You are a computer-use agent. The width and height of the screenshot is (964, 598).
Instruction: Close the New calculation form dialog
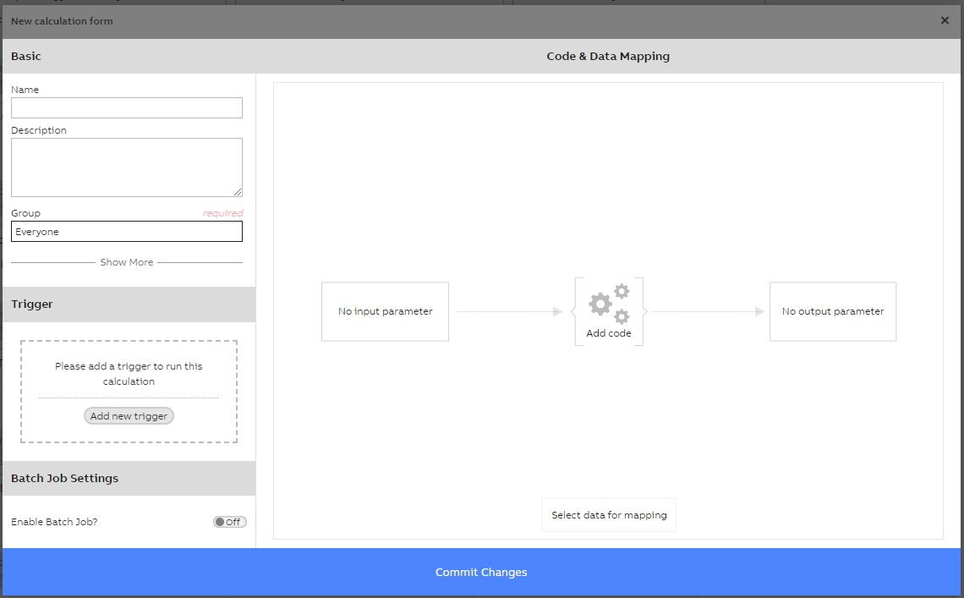coord(945,20)
